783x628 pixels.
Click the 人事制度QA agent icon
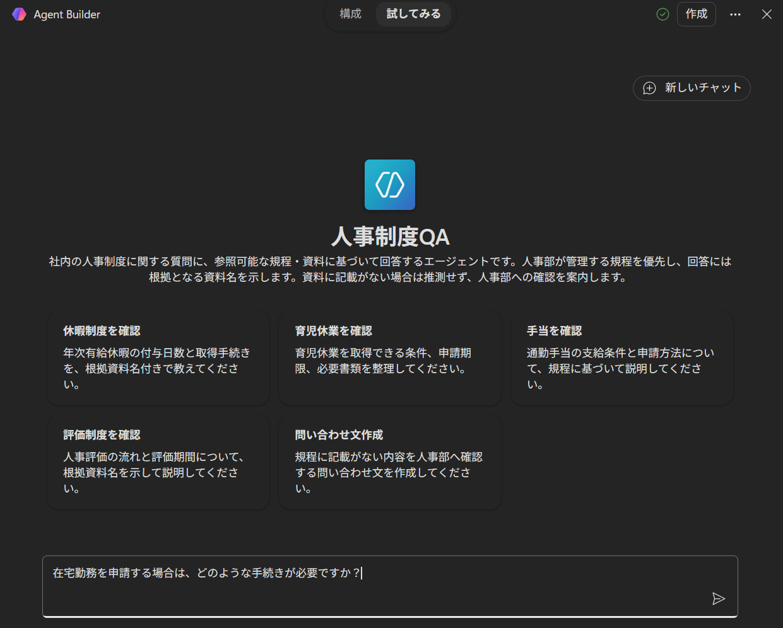390,185
